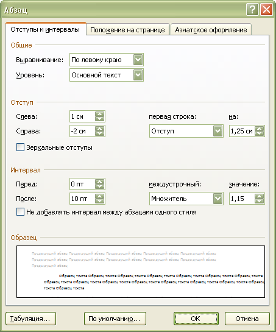This screenshot has height=332, width=276.
Task: Switch to Положение на странице tab
Action: click(x=128, y=30)
